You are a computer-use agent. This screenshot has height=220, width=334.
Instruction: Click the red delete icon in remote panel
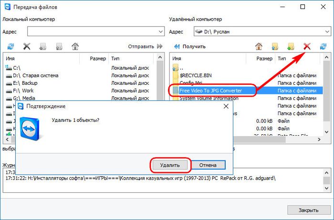(307, 46)
